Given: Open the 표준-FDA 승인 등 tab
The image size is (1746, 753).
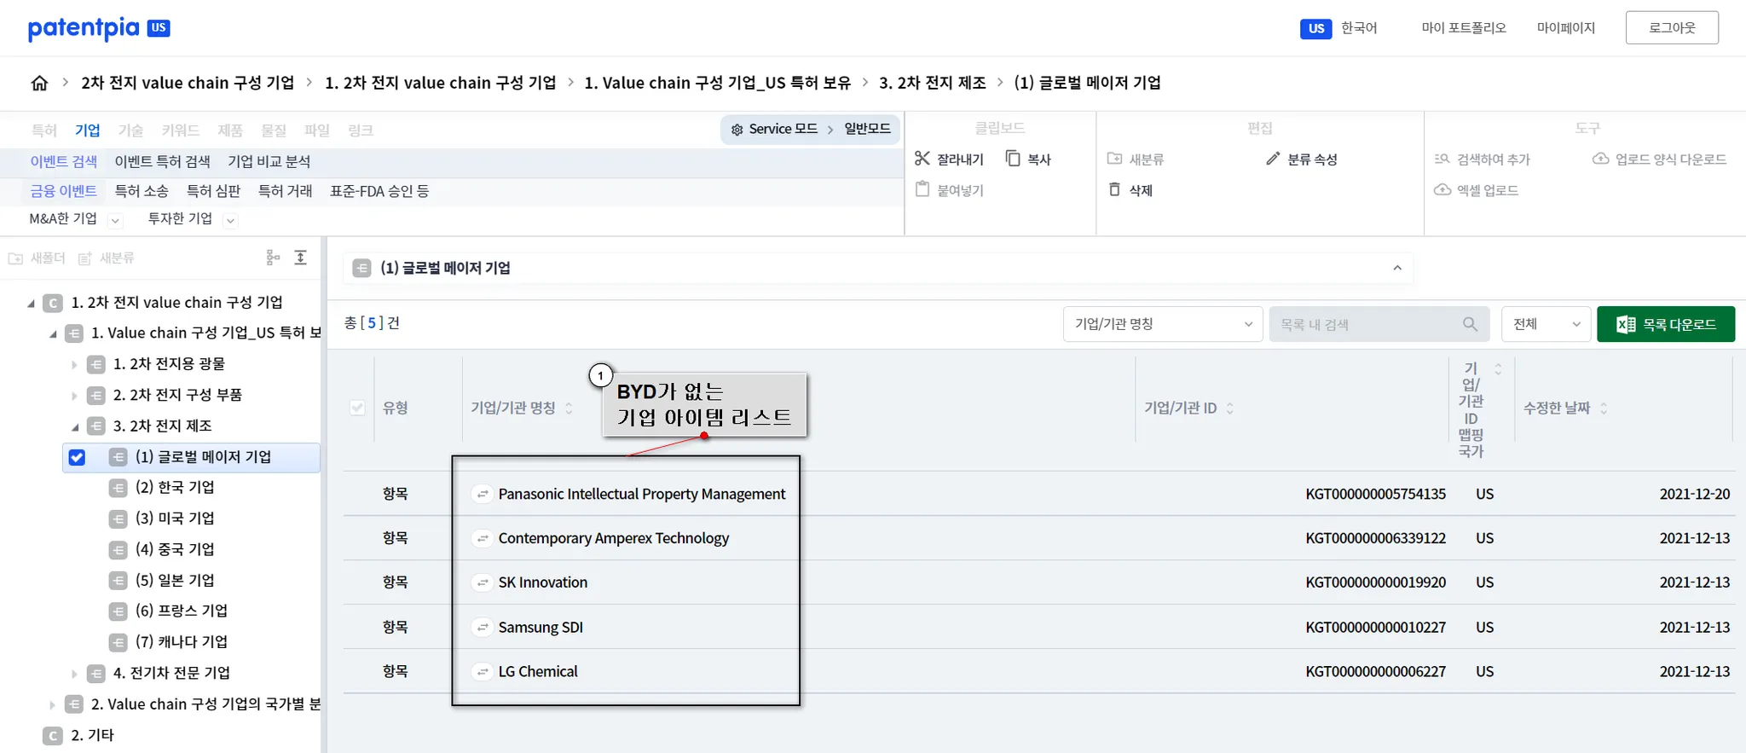Looking at the screenshot, I should coord(379,191).
